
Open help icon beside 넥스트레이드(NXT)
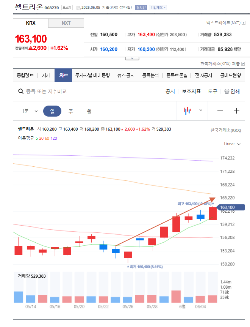(244, 23)
